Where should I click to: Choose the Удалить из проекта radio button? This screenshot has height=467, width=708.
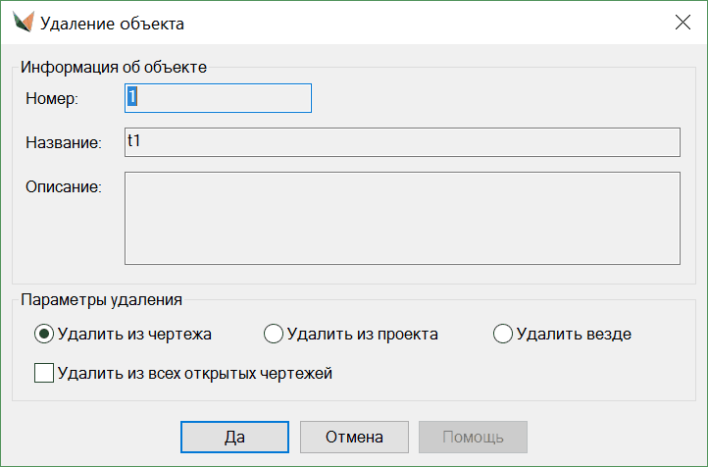(274, 334)
